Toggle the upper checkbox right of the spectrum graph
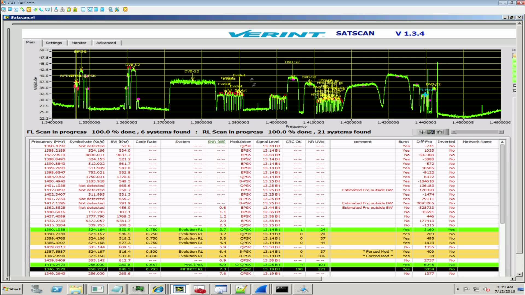The width and height of the screenshot is (525, 295). (515, 86)
